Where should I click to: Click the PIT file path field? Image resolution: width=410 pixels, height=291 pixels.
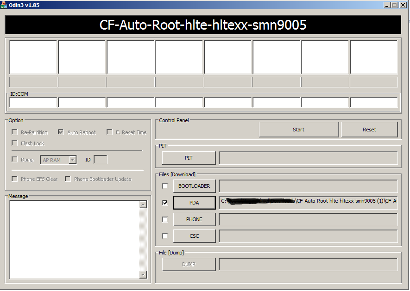[x=308, y=158]
